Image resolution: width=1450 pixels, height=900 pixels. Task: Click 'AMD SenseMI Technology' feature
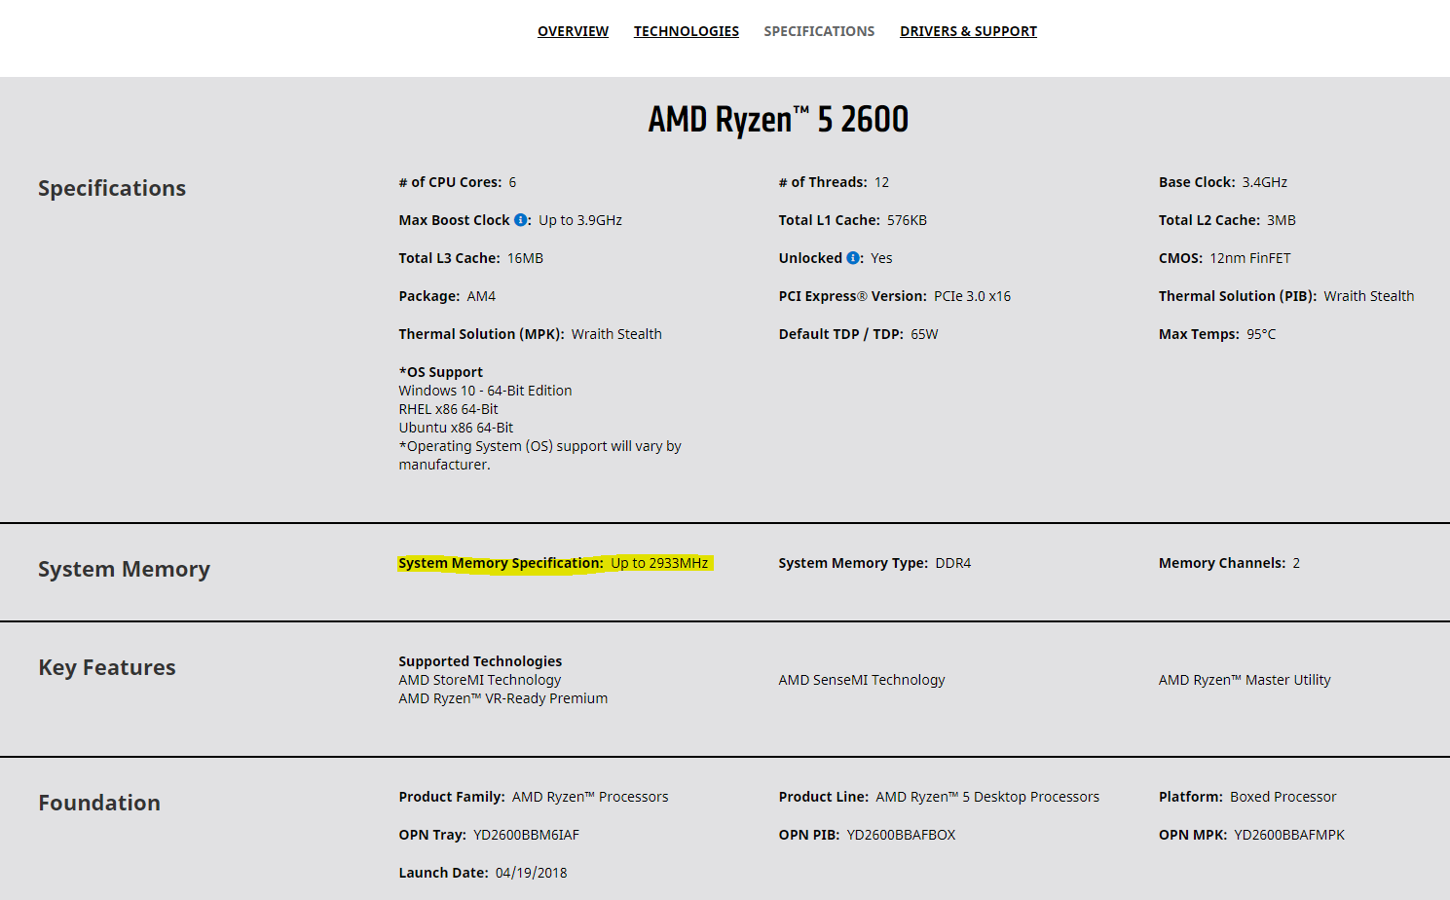click(x=862, y=680)
